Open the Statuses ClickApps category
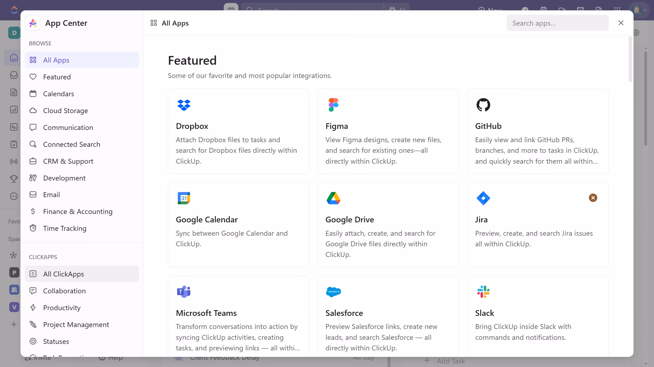Image resolution: width=654 pixels, height=367 pixels. (x=82, y=341)
